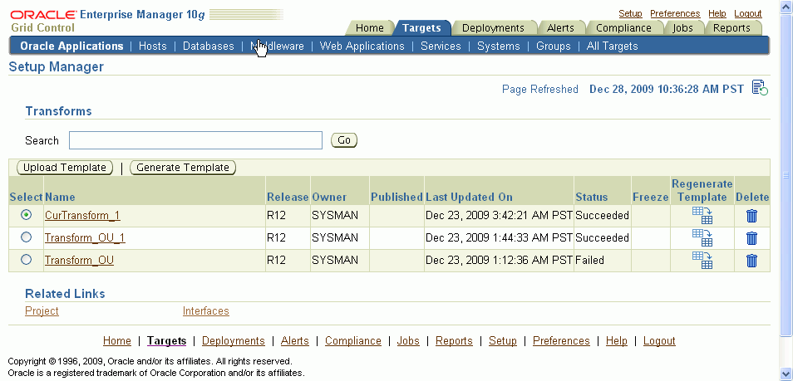Viewport: 793px width, 381px height.
Task: Open the Systems subtab
Action: click(x=498, y=46)
